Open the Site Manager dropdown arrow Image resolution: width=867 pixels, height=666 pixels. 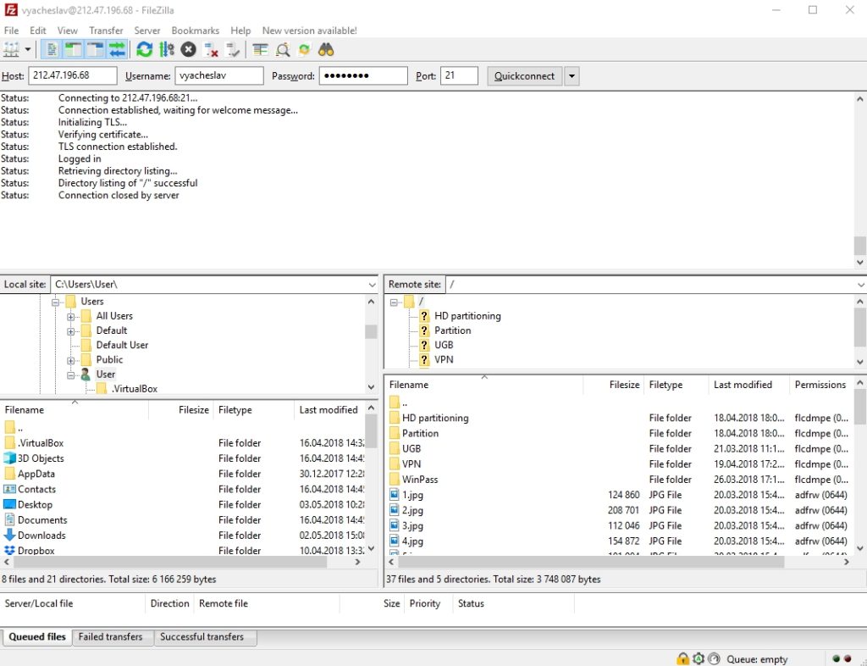click(28, 50)
